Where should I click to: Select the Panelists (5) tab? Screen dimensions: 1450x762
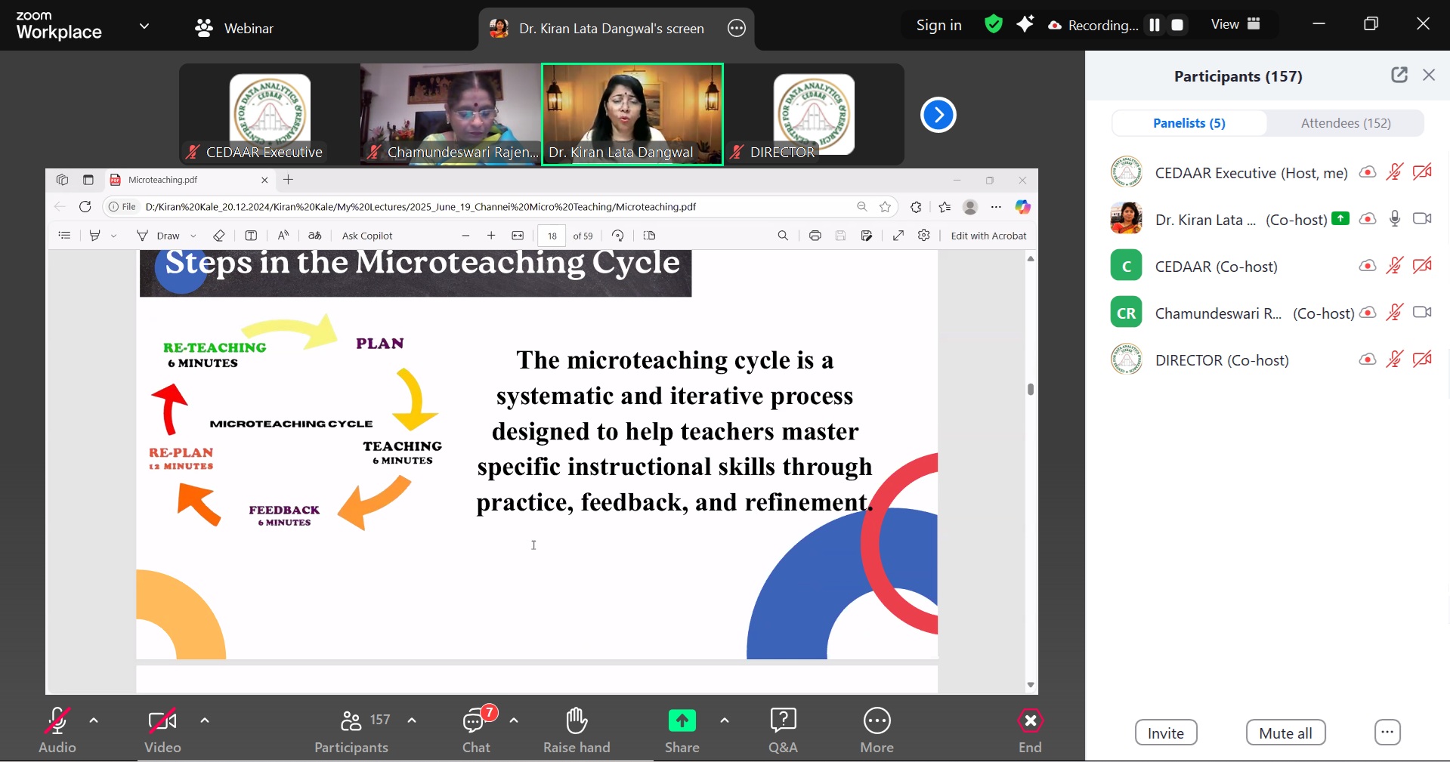(x=1189, y=123)
